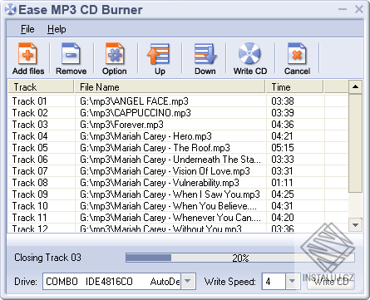The height and width of the screenshot is (300, 370).
Task: Click file name G:\mp3\Forever.mp3
Action: tap(121, 125)
